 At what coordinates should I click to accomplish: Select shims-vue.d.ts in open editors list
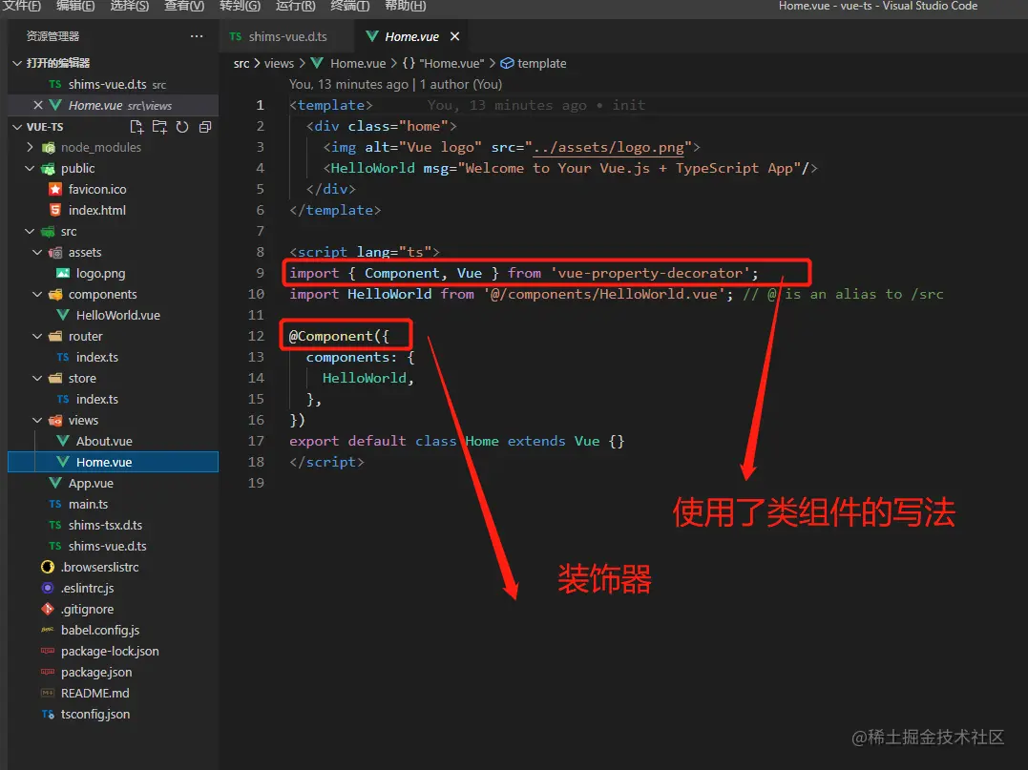(113, 85)
